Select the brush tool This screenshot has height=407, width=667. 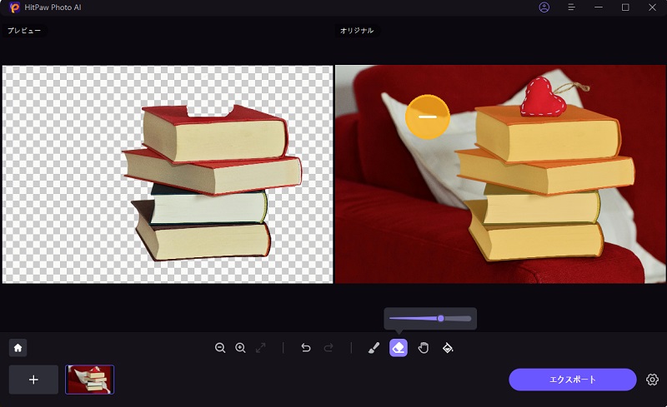[374, 348]
